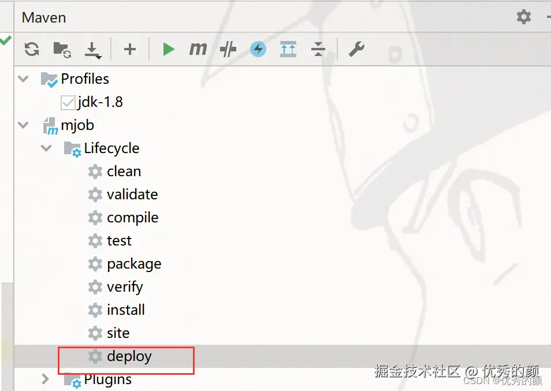Select the site lifecycle goal

pos(118,333)
